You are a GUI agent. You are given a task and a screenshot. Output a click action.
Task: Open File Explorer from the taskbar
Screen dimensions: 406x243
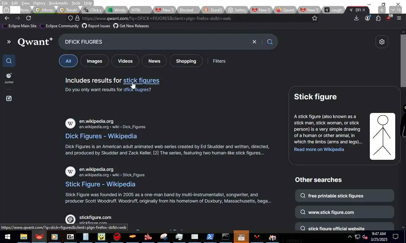pos(24,237)
